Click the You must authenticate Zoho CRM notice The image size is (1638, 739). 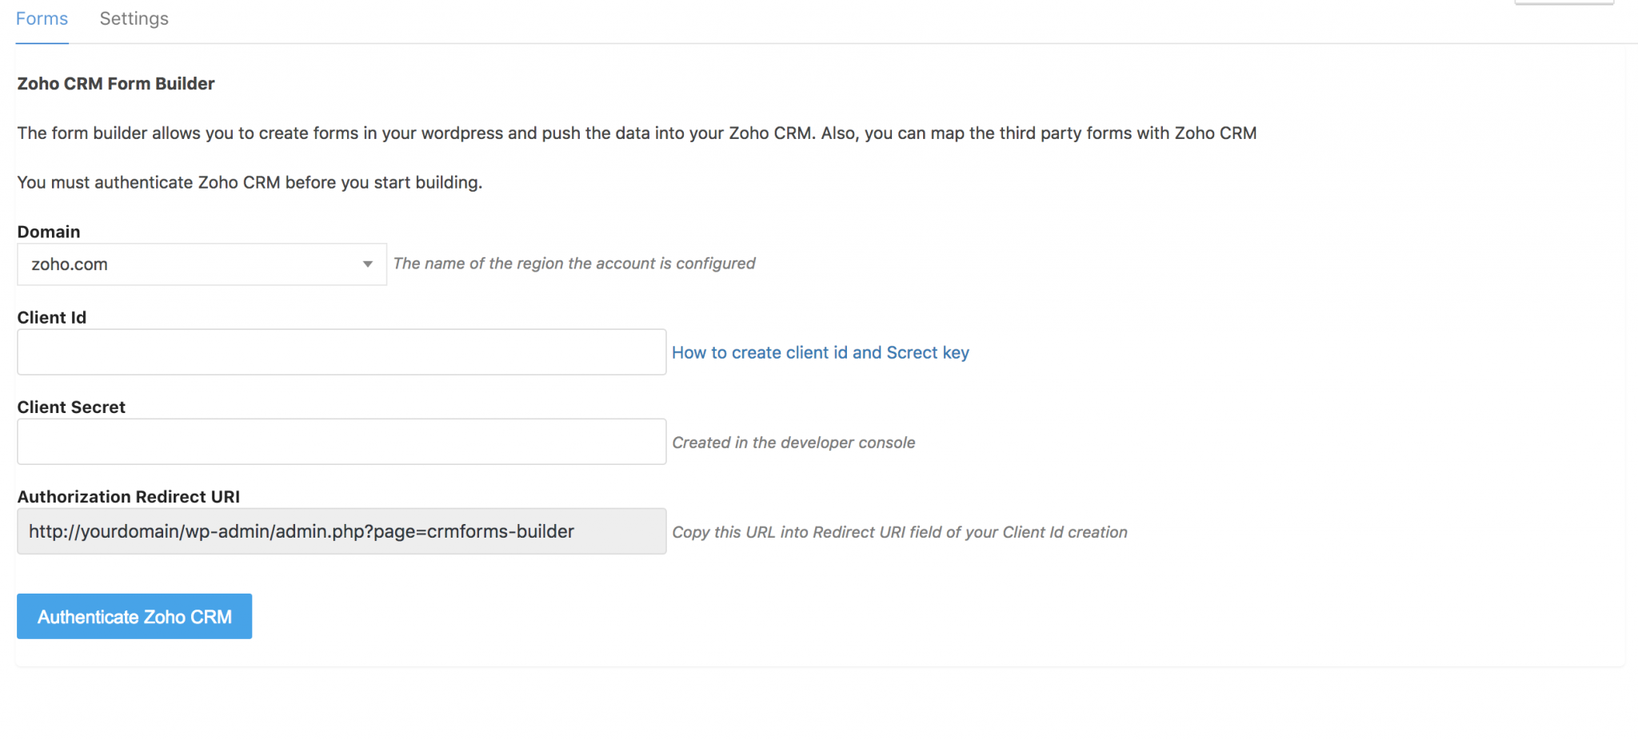point(250,182)
